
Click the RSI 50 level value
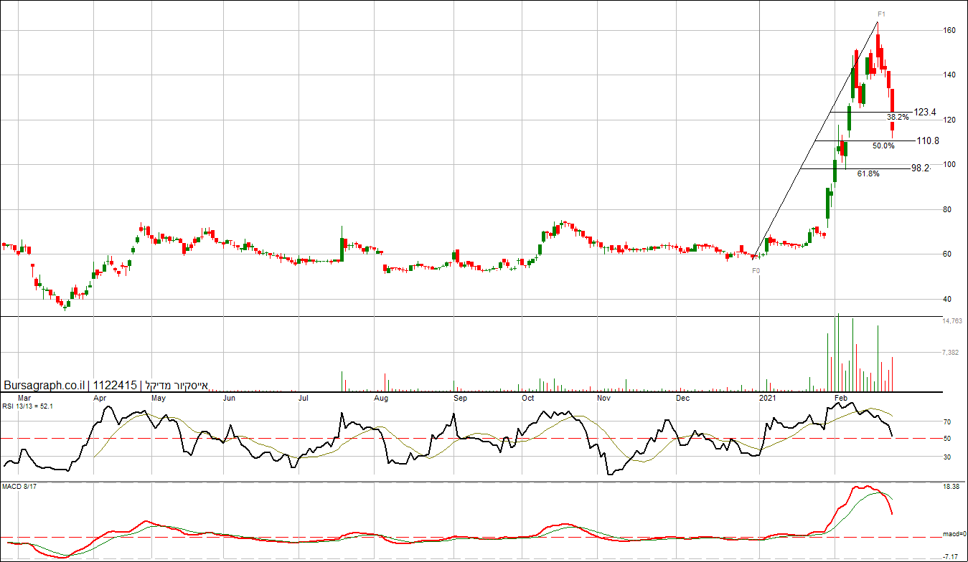tap(946, 438)
